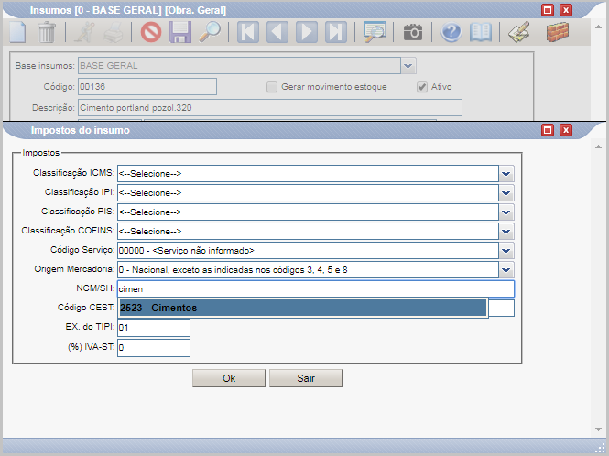Click the (%) IVA-ST field
The height and width of the screenshot is (456, 609).
pos(154,348)
